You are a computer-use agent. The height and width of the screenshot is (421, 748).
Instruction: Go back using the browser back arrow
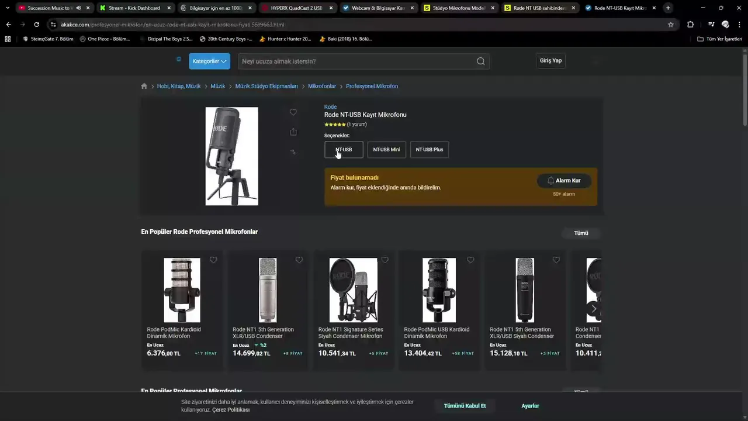[x=8, y=25]
